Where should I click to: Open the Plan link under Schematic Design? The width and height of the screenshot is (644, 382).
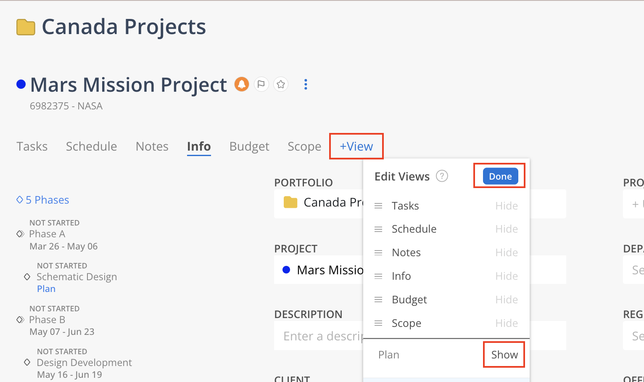pyautogui.click(x=46, y=289)
